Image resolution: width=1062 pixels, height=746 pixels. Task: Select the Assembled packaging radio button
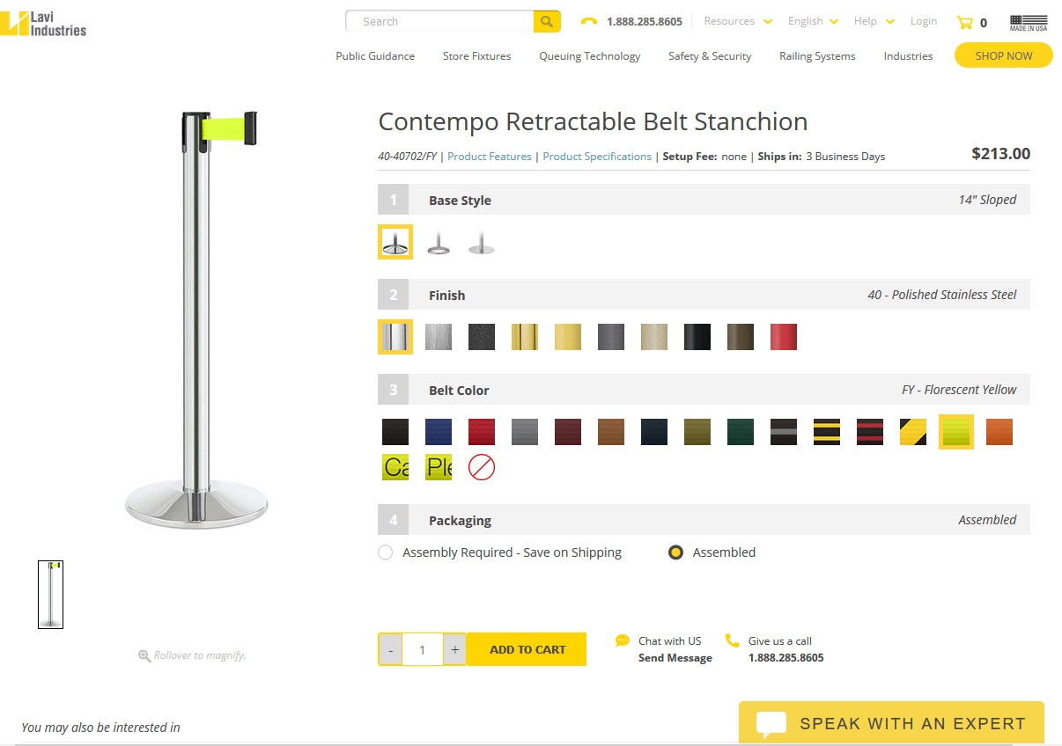pyautogui.click(x=675, y=552)
